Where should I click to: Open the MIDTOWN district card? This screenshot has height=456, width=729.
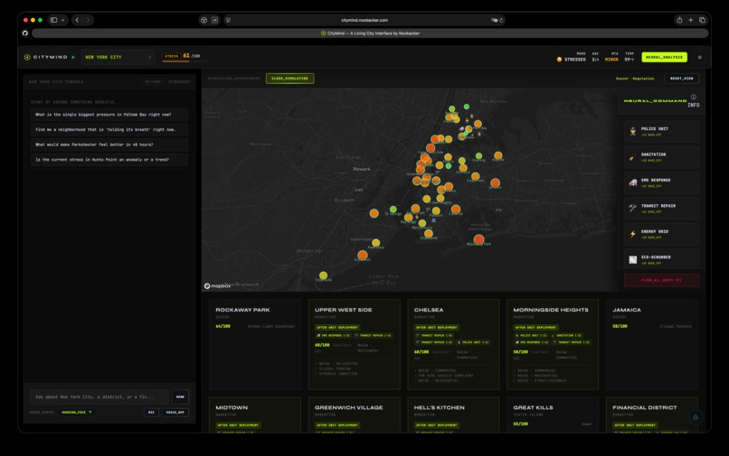(255, 415)
